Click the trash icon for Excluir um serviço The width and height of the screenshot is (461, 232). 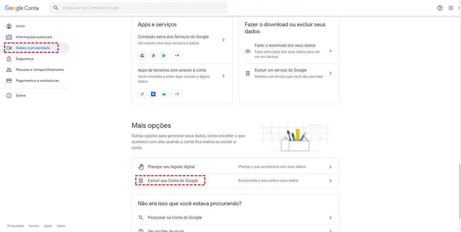pyautogui.click(x=248, y=73)
